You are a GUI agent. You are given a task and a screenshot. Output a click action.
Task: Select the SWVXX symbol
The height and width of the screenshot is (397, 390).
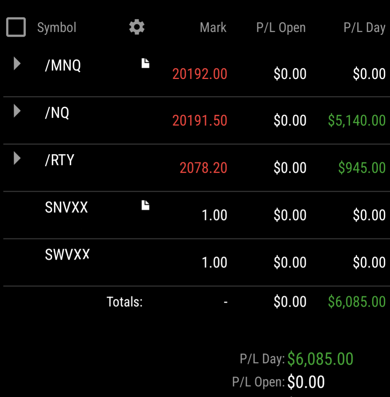point(67,255)
